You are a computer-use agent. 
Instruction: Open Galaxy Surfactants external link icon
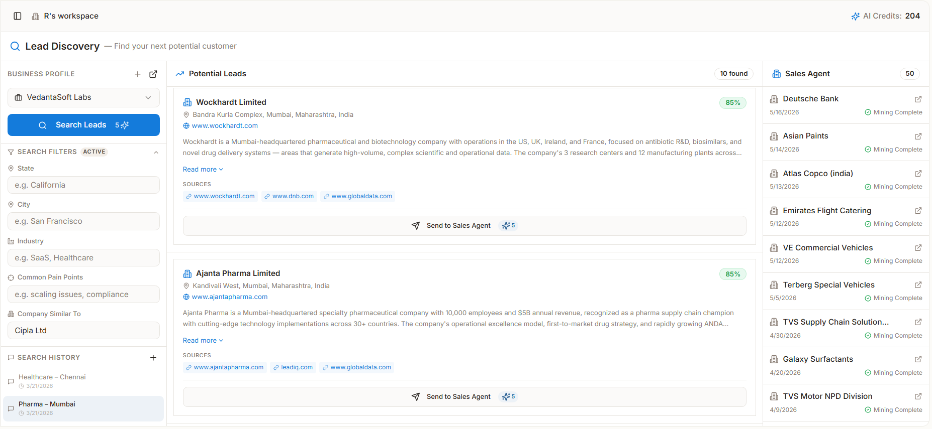pos(918,359)
